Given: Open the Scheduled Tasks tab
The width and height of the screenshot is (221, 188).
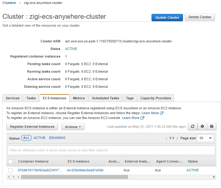Looking at the screenshot, I should point(105,98).
